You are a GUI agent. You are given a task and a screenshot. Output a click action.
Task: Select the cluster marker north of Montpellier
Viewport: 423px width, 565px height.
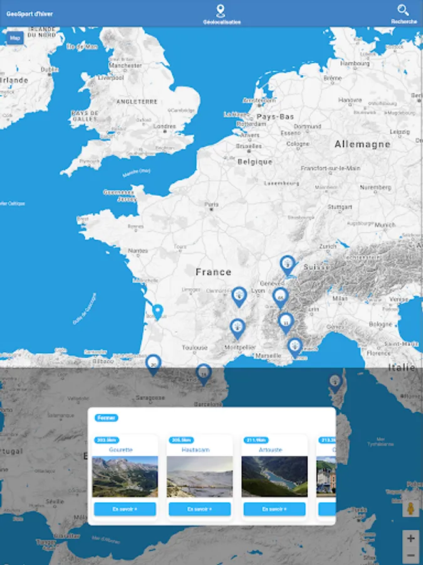coord(238,328)
